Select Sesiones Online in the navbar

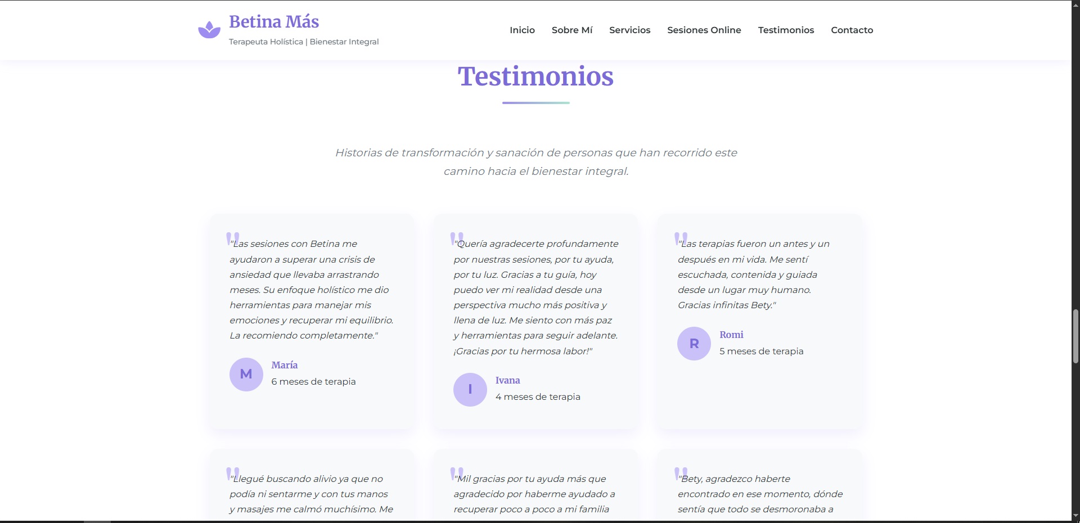(704, 30)
